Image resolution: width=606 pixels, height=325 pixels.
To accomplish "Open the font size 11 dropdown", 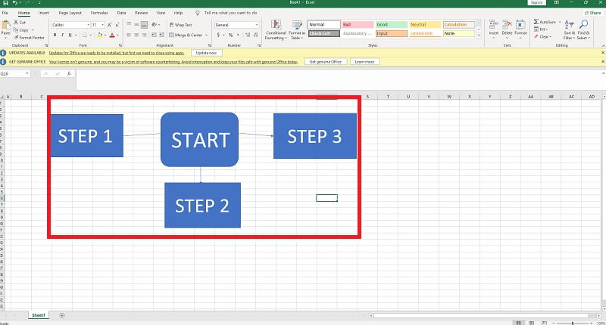I will 102,25.
